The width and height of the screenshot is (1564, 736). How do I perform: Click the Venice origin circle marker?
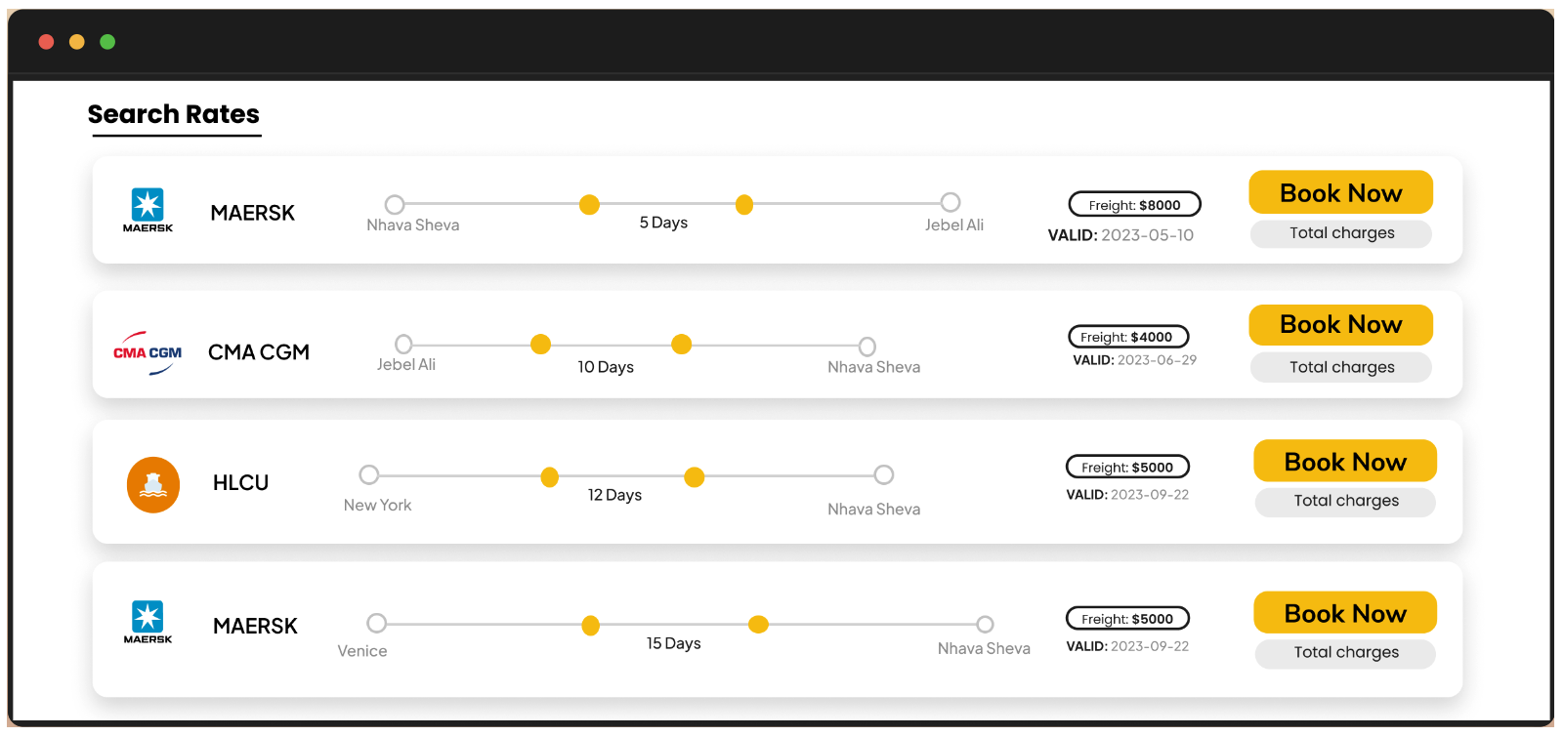[x=377, y=623]
